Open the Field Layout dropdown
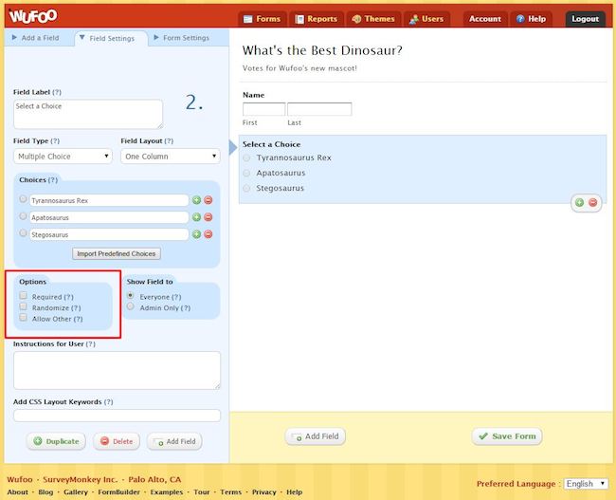This screenshot has width=616, height=500. (x=171, y=157)
